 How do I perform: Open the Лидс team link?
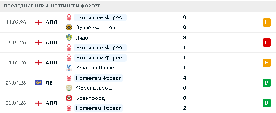pyautogui.click(x=82, y=38)
